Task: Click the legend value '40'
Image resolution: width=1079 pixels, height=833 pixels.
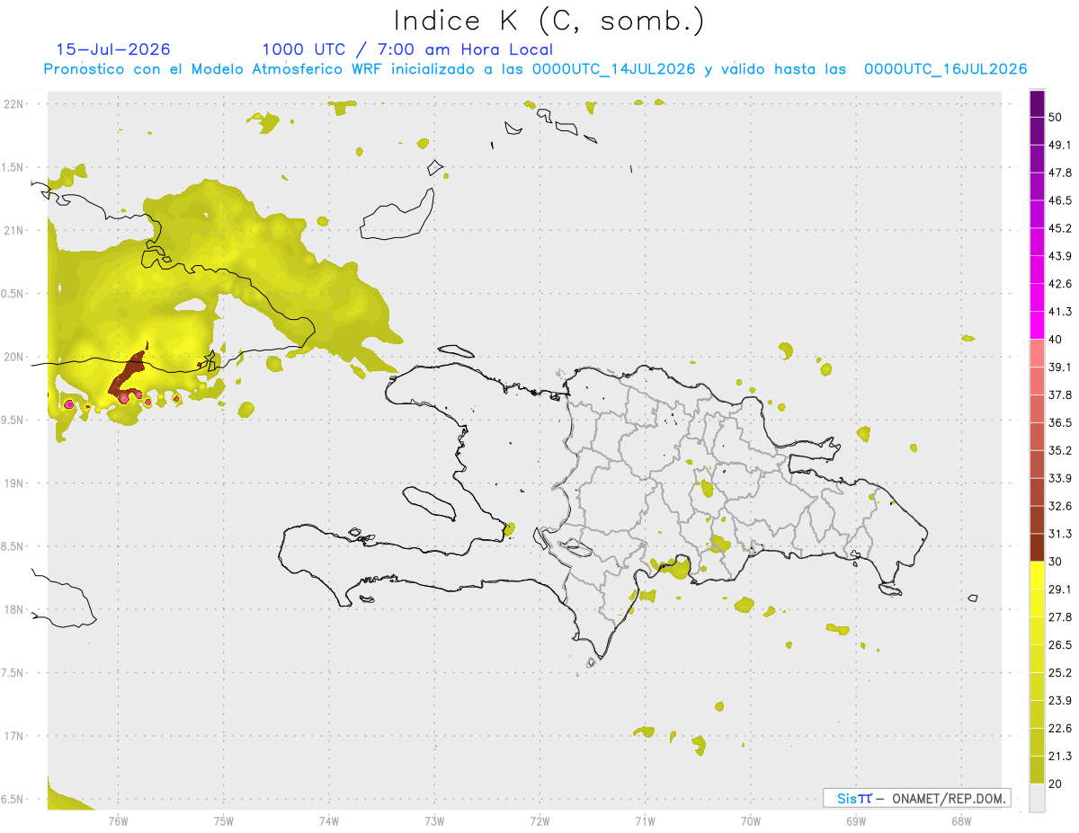Action: point(1055,340)
